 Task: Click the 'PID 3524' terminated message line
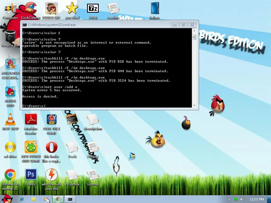pos(96,81)
